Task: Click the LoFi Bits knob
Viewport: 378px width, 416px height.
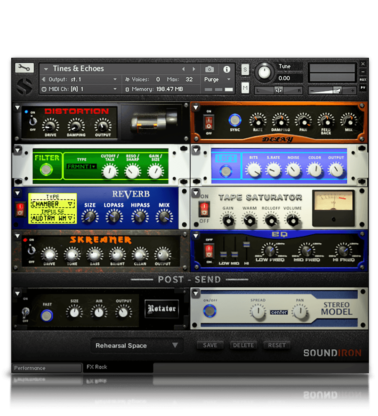Action: pos(254,170)
